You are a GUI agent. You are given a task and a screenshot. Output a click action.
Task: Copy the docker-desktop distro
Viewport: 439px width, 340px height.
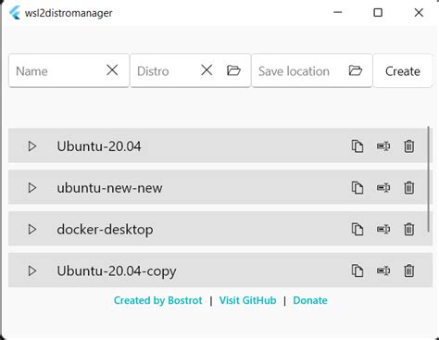[x=357, y=230]
